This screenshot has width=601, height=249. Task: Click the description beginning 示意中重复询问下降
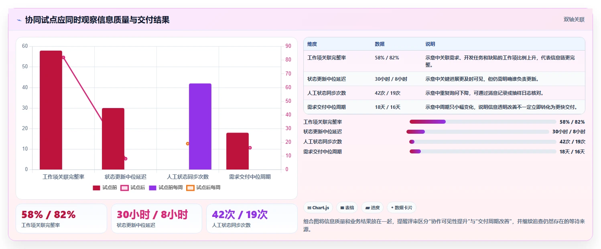click(x=485, y=93)
